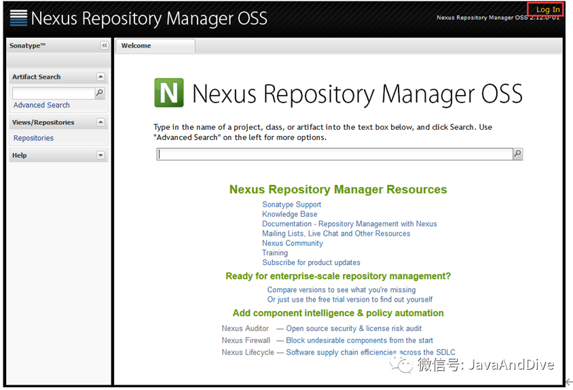
Task: Click the Sonatype panel header text
Action: point(27,46)
